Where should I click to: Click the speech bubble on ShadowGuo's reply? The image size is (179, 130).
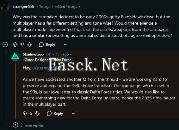[49, 113]
